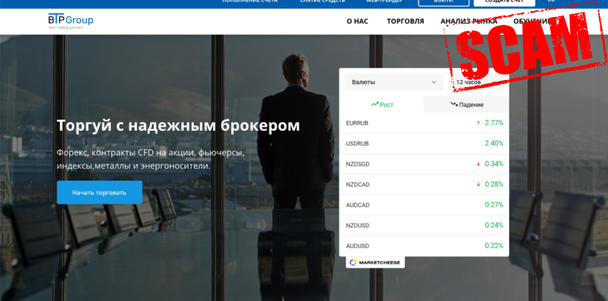608x301 pixels.
Task: Click the growth trend icon beside Рост
Action: 375,104
